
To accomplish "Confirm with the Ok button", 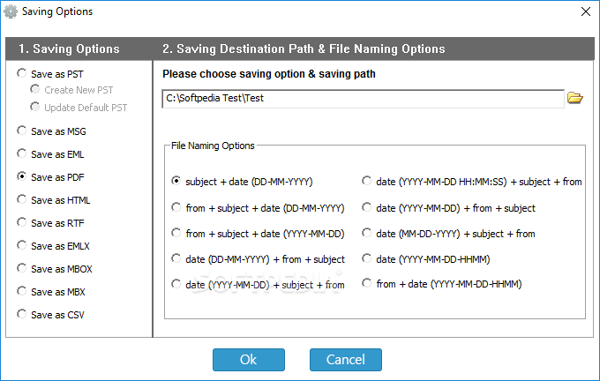I will pos(249,360).
